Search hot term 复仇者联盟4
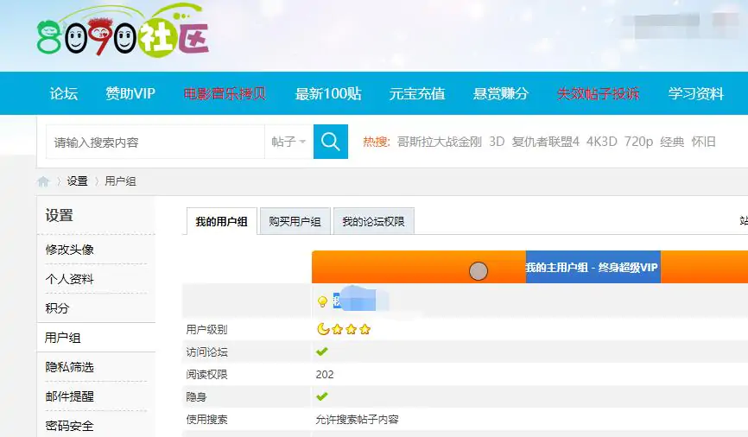 click(x=545, y=142)
